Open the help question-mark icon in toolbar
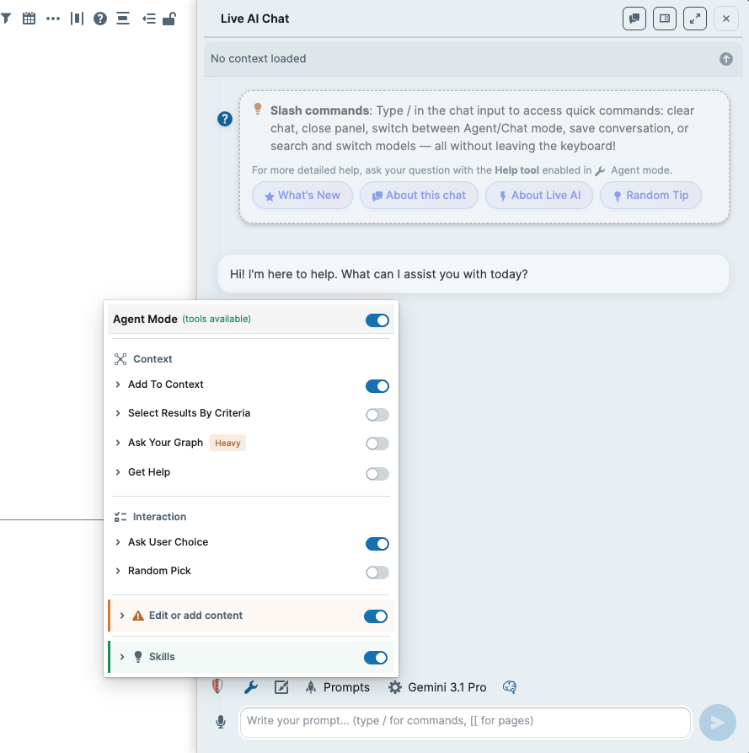Viewport: 749px width, 753px height. coord(100,19)
